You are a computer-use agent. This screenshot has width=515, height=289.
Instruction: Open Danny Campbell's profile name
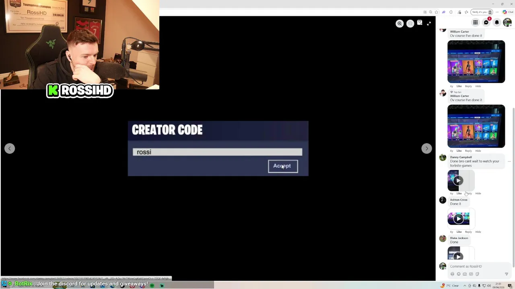click(x=461, y=157)
